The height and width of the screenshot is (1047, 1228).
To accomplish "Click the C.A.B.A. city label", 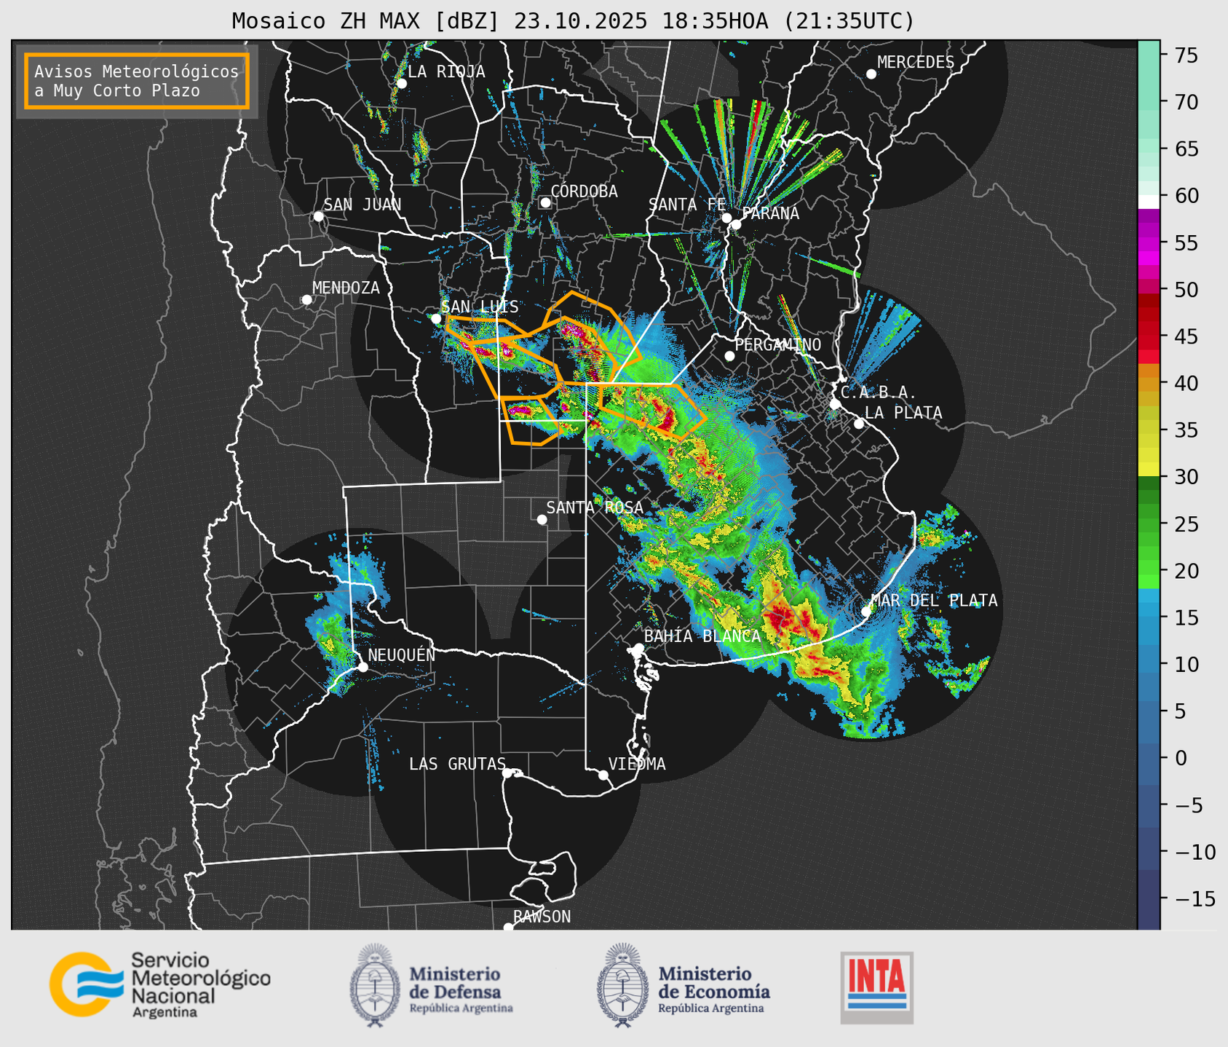I will 879,392.
